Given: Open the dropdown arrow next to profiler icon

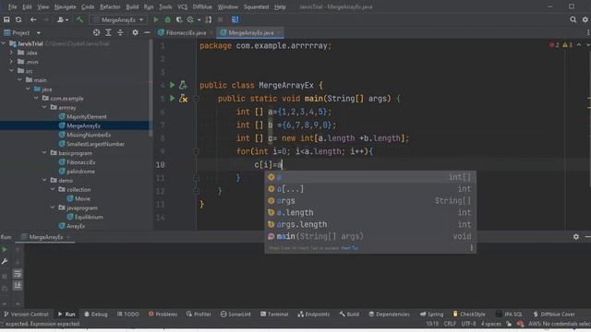Looking at the screenshot, I should (x=199, y=19).
